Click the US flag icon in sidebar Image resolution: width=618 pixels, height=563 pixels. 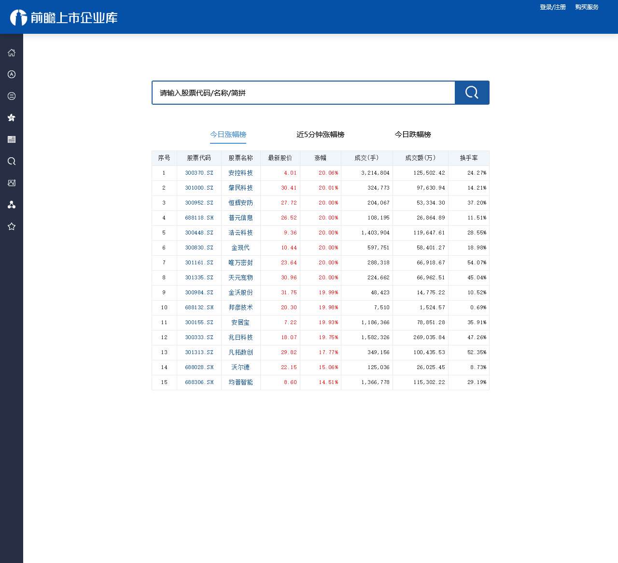12,139
